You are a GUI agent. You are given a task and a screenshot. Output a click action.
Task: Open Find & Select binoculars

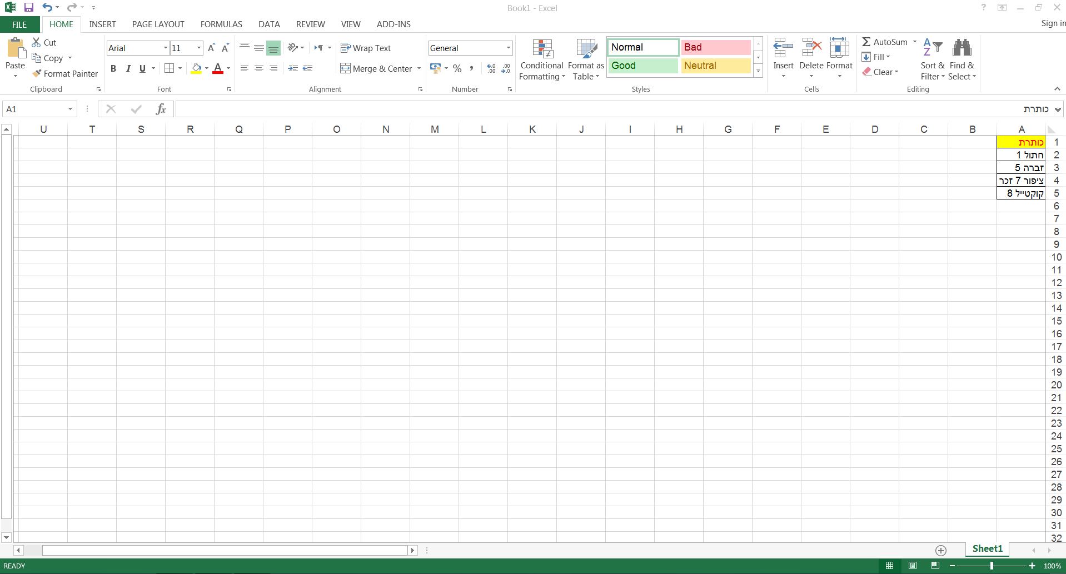(x=962, y=60)
